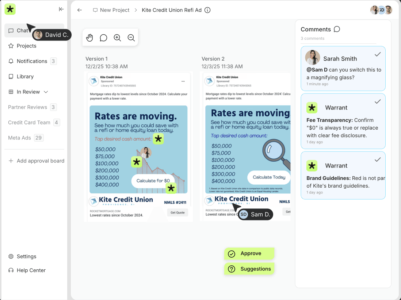The image size is (401, 300).
Task: Click the Version 1 label
Action: [96, 59]
